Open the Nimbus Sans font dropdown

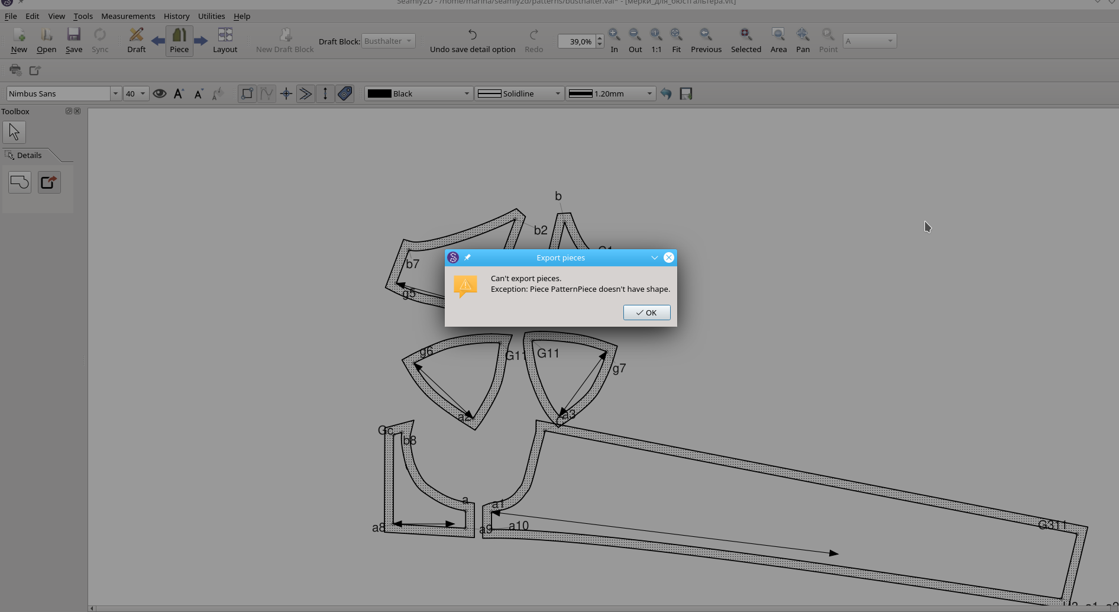click(x=115, y=94)
